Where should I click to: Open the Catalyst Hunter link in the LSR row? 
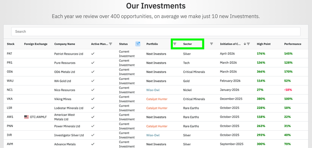tap(157, 108)
